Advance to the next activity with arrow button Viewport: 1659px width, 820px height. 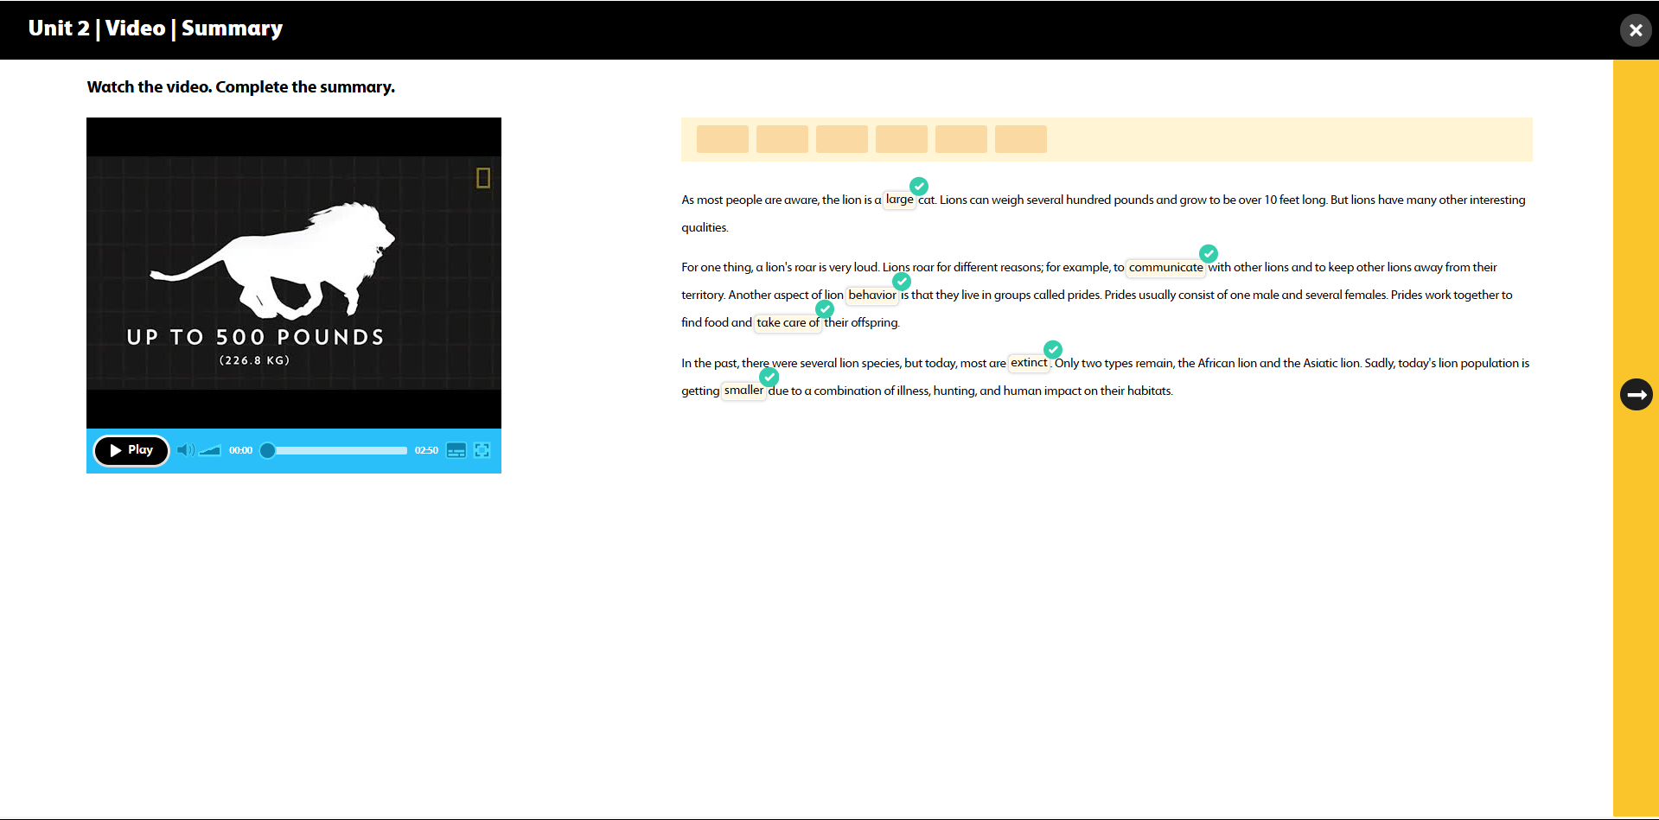tap(1637, 395)
